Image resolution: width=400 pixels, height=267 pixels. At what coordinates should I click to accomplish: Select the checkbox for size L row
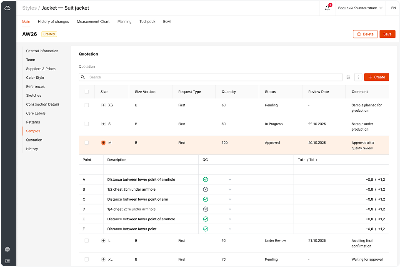pyautogui.click(x=87, y=241)
